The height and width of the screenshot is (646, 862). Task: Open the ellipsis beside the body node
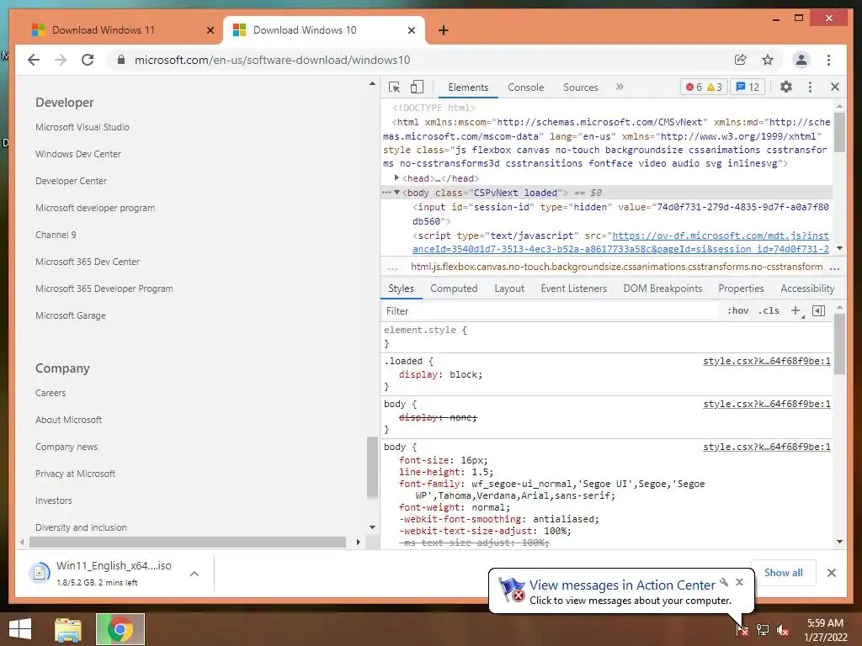(x=386, y=193)
